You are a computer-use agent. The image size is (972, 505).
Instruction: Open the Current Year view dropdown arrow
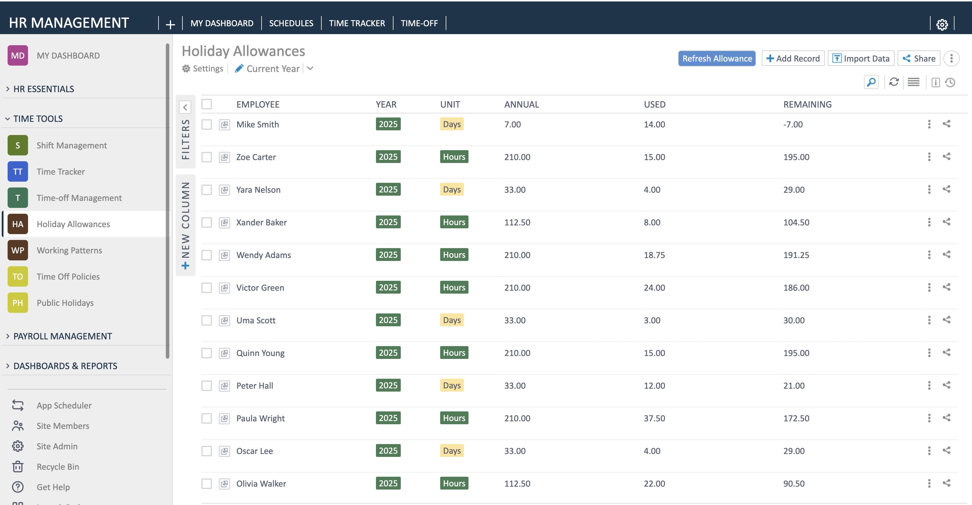[x=310, y=69]
